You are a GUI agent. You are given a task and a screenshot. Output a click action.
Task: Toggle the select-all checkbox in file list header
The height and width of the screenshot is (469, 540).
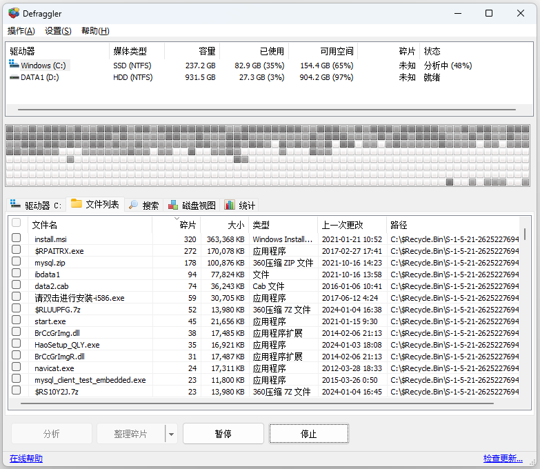coord(17,223)
